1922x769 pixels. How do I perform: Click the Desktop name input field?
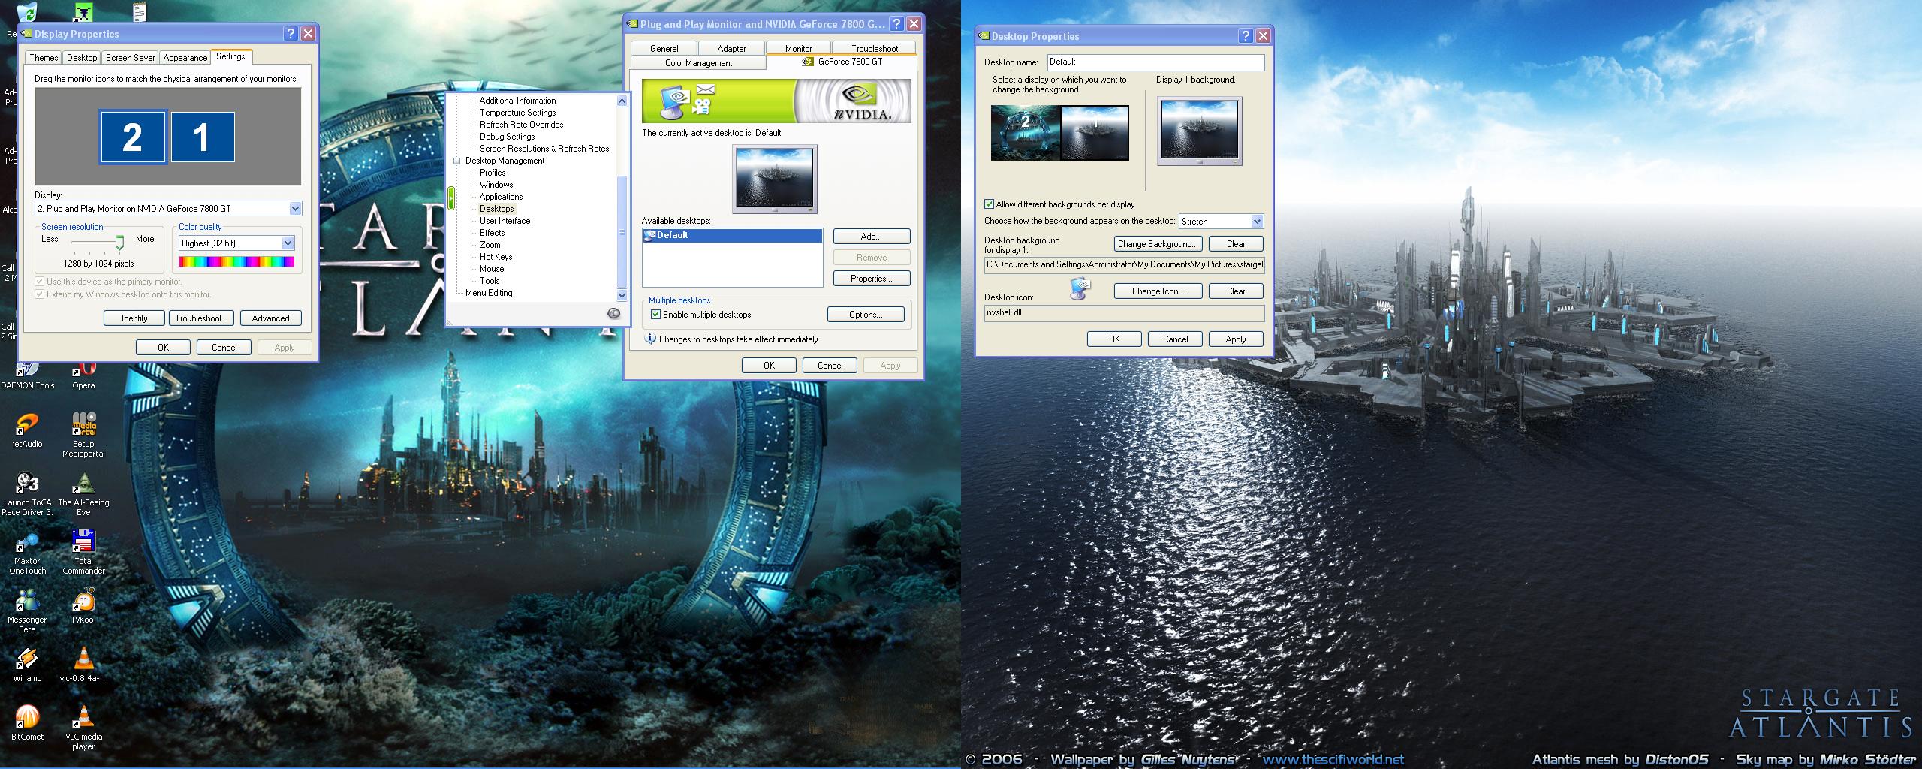pos(1155,62)
